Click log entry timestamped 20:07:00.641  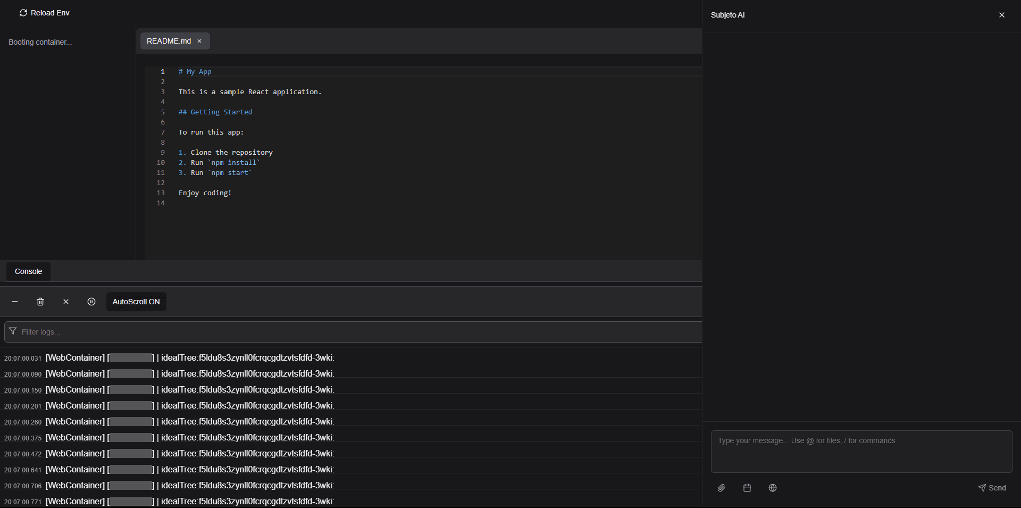[x=351, y=470]
